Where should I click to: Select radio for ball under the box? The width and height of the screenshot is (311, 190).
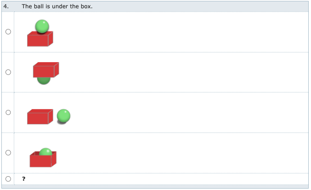[8, 72]
